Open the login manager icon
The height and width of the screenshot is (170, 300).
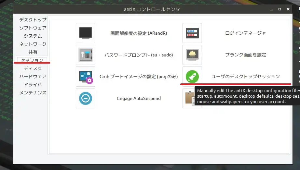[x=192, y=33]
